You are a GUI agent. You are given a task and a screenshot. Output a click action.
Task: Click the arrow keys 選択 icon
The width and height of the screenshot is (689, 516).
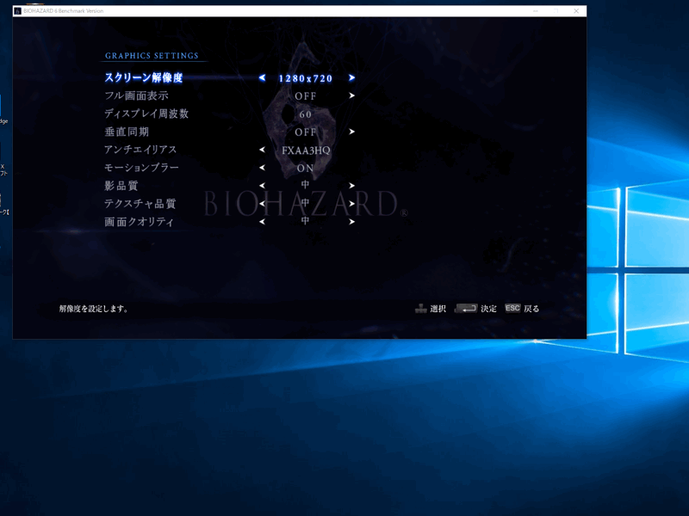pyautogui.click(x=420, y=309)
